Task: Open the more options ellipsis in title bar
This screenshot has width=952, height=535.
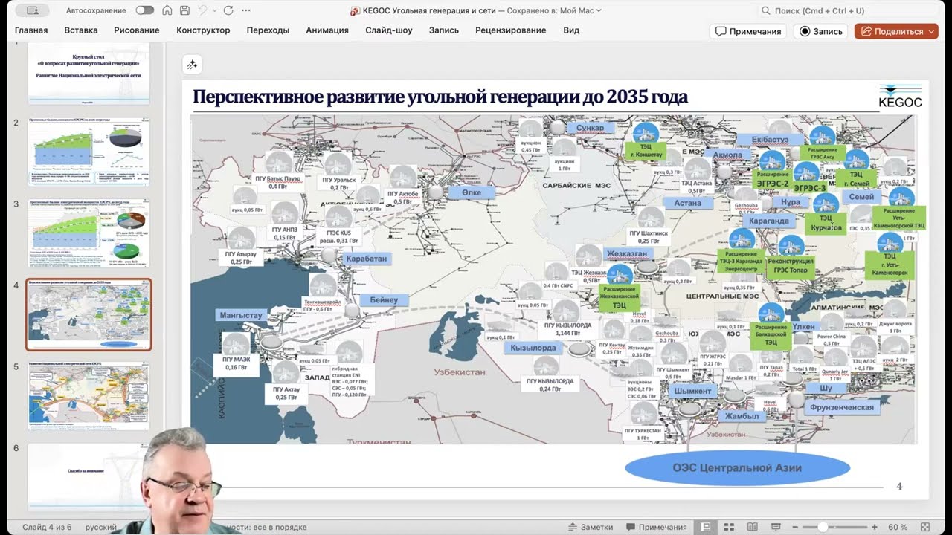Action: pyautogui.click(x=246, y=10)
